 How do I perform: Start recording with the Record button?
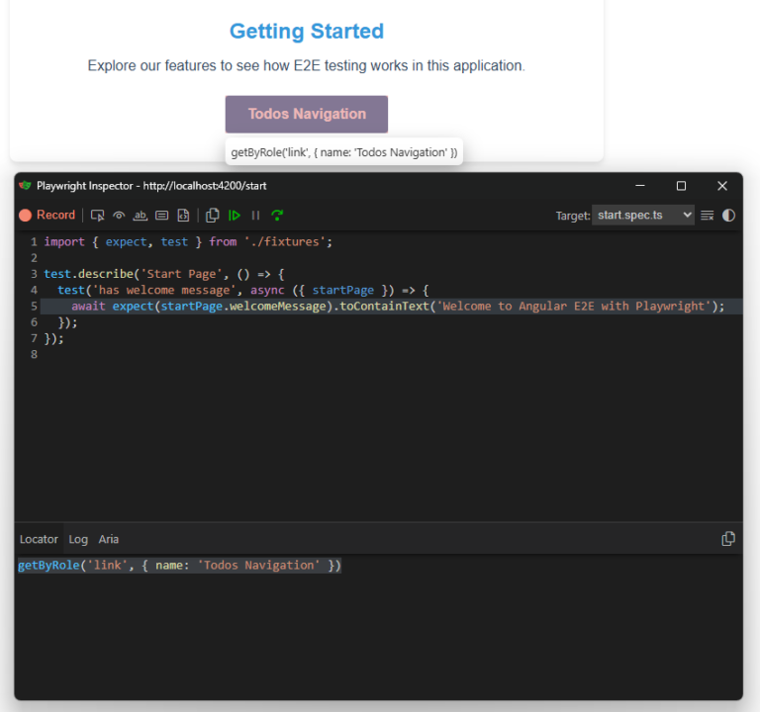(x=47, y=215)
